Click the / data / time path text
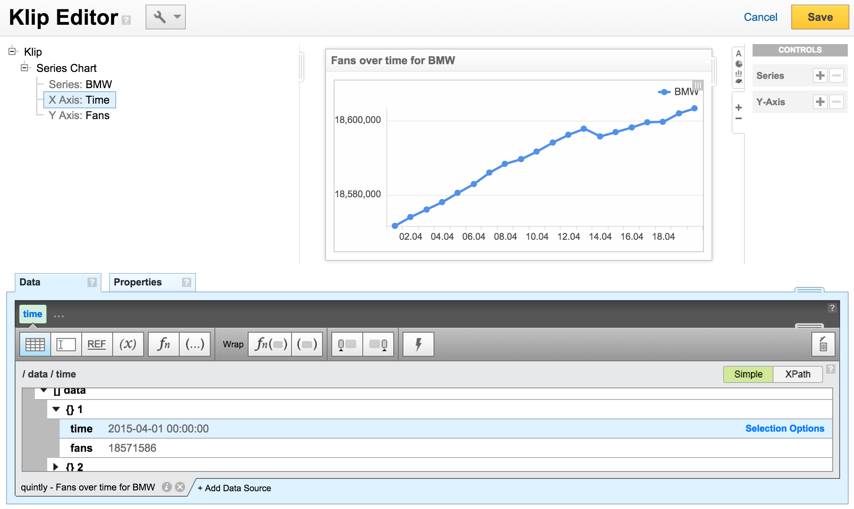Screen dimensions: 854x509 coord(49,374)
